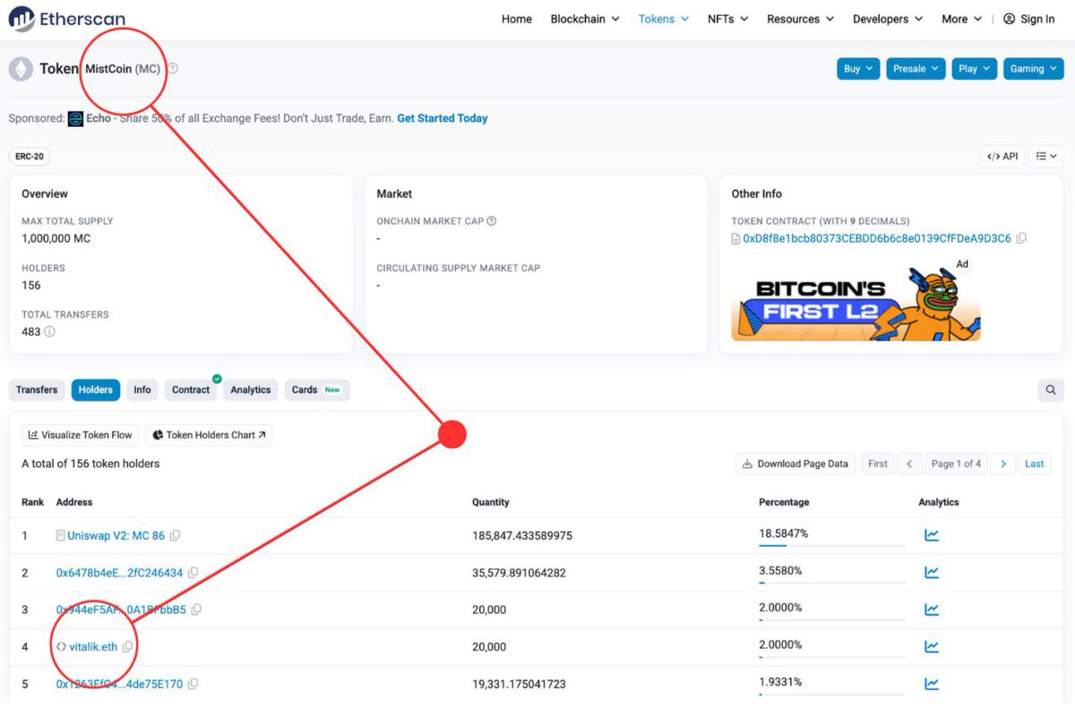The height and width of the screenshot is (716, 1075).
Task: Open the Presale dropdown
Action: click(916, 69)
